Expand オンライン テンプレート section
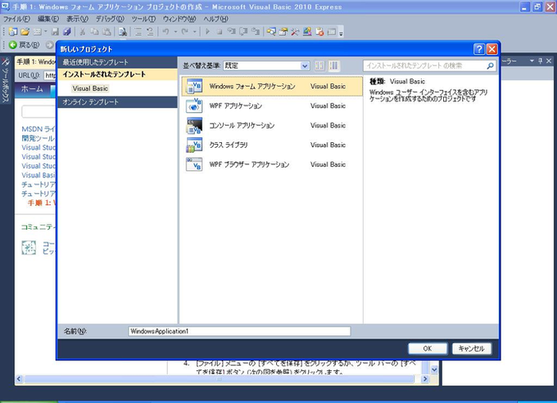Viewport: 557px width, 403px height. 117,102
